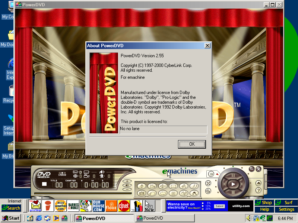
Task: Click Submit in the electricity ad
Action: tap(219, 206)
